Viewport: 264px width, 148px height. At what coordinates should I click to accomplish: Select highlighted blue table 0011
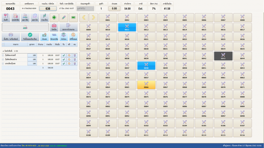(x=127, y=27)
